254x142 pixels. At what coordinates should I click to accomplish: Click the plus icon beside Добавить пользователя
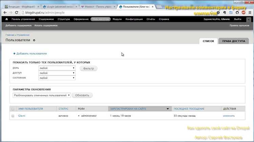[x=14, y=54]
